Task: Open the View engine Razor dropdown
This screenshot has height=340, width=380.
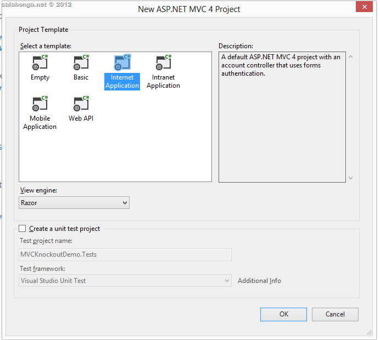Action: pos(74,203)
